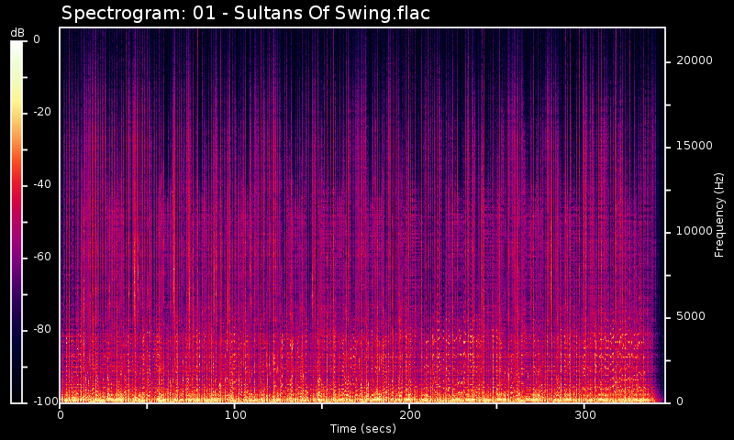Click the "Frequency (Hz)" axis title

click(720, 214)
